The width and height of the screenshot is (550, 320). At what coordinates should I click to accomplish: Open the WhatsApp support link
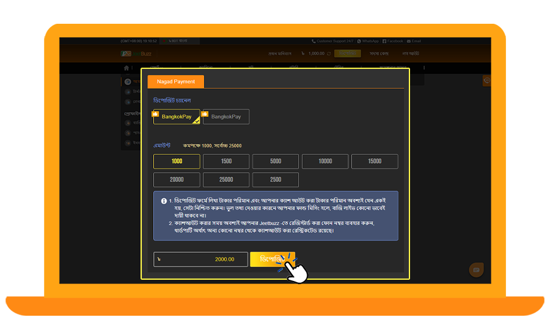368,41
